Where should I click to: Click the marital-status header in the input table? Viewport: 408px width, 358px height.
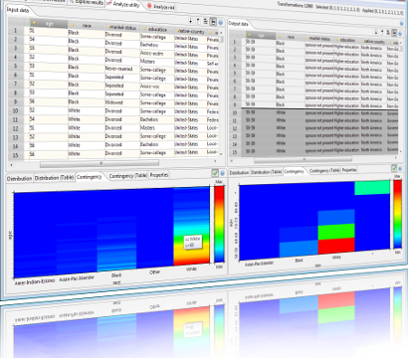(122, 28)
